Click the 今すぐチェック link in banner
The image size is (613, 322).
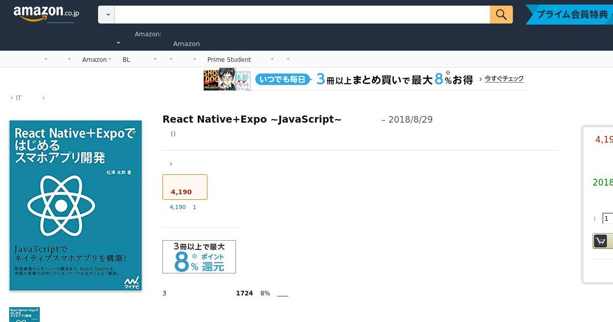click(x=504, y=79)
